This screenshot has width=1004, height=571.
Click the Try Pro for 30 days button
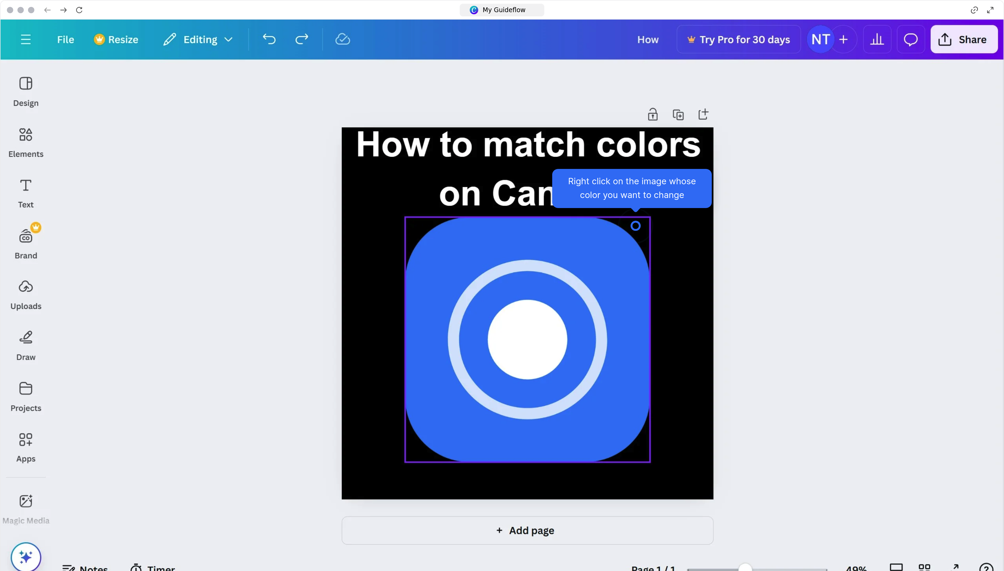click(x=738, y=39)
